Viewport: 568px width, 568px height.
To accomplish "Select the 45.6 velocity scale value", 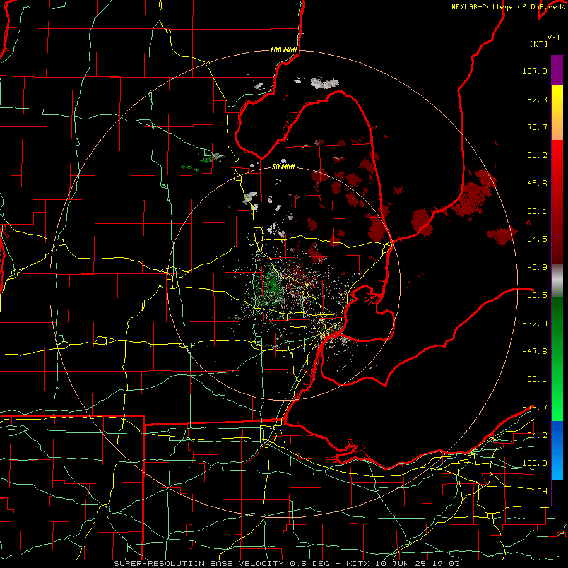I will (537, 183).
